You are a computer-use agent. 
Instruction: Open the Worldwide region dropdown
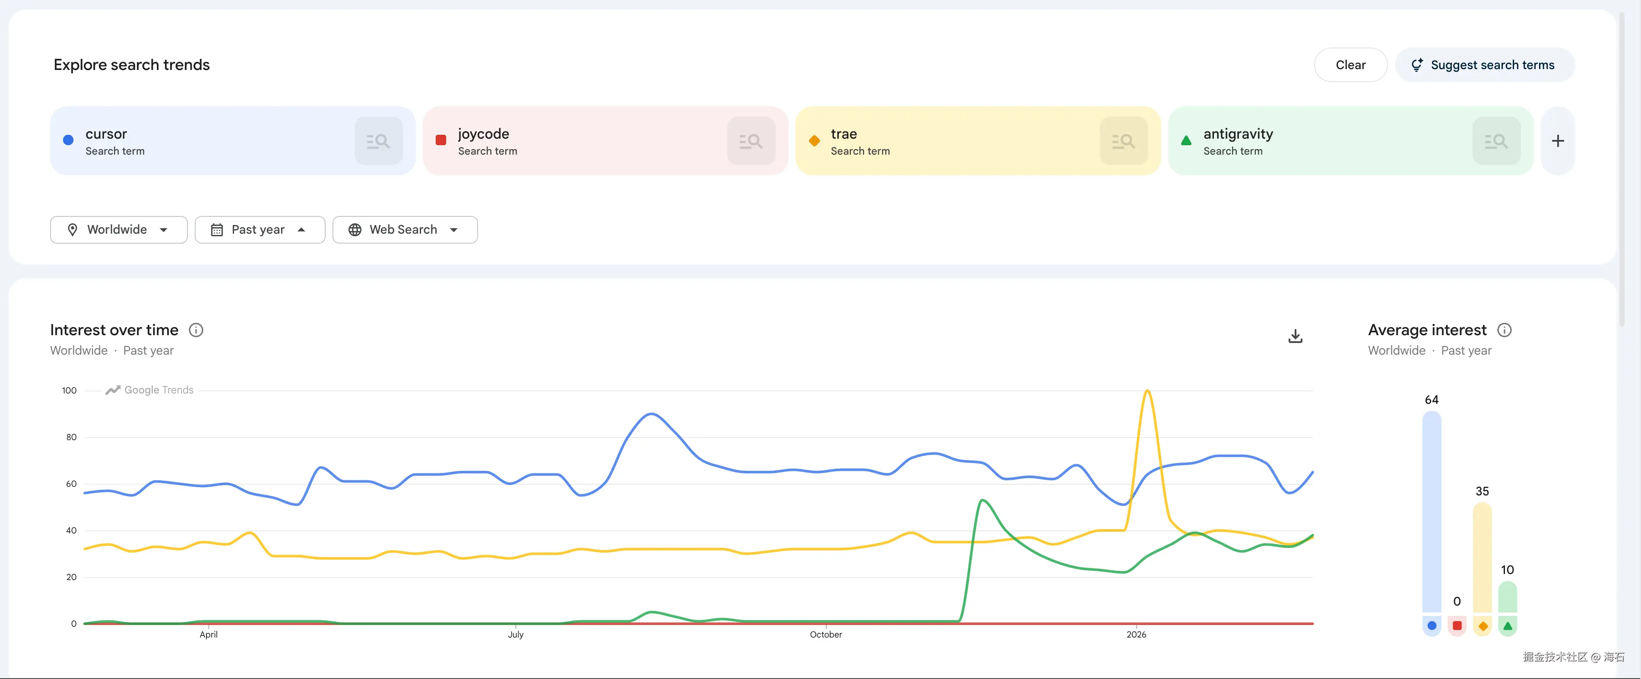tap(118, 230)
